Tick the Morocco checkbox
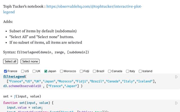180x112 pixels. click(62, 71)
